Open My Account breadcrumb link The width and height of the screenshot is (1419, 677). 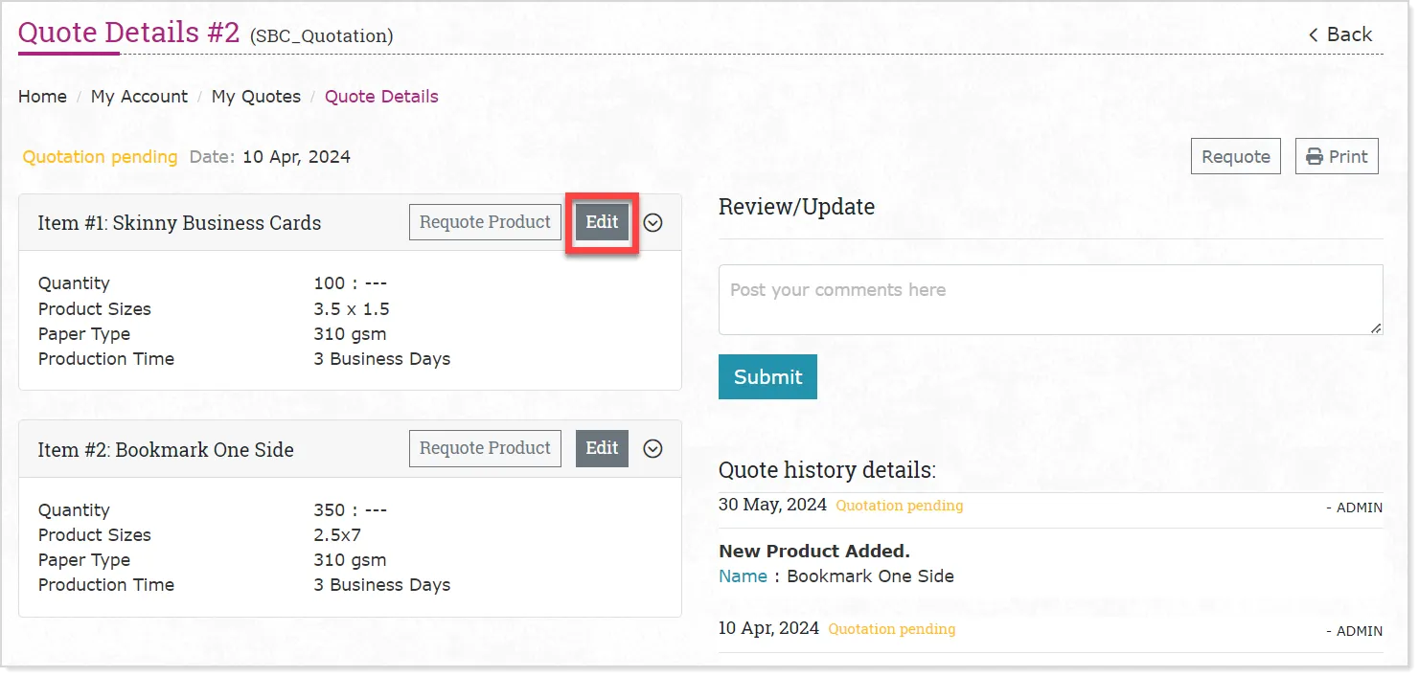tap(139, 97)
